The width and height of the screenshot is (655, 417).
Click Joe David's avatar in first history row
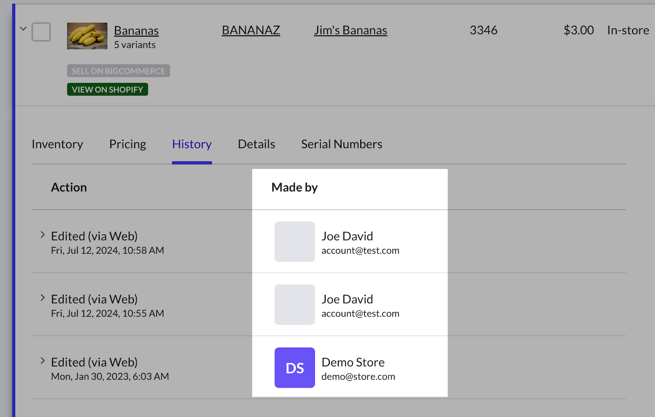pyautogui.click(x=294, y=241)
